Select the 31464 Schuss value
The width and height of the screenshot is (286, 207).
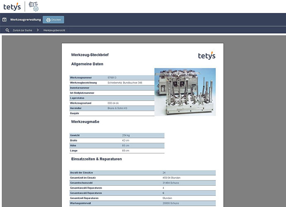[x=170, y=183]
